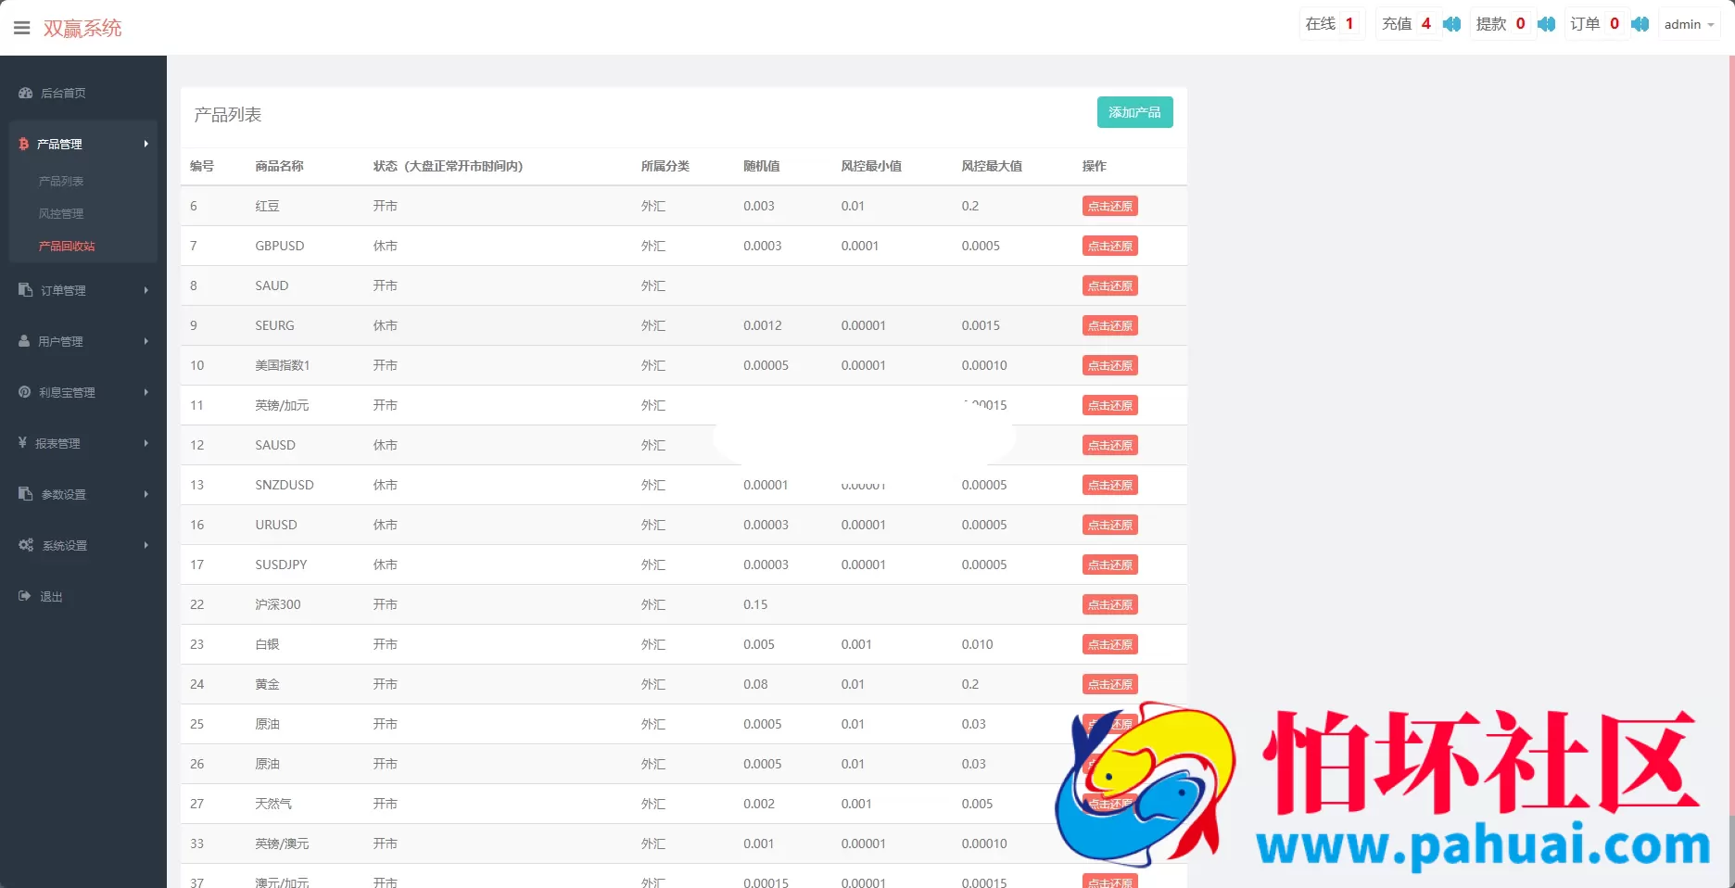The height and width of the screenshot is (888, 1735).
Task: Expand the 利息宝管理 menu arrow
Action: [146, 392]
